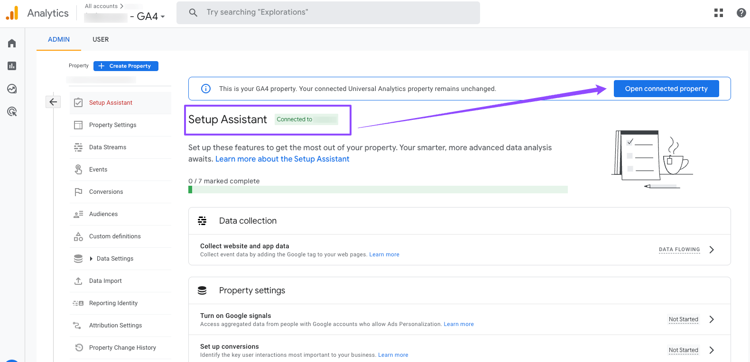Click the Connected to status badge

306,119
